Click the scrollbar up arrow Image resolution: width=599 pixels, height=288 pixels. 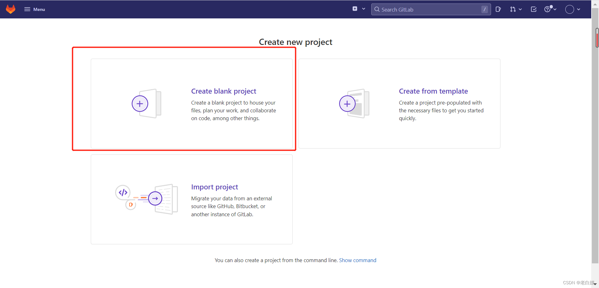(595, 4)
